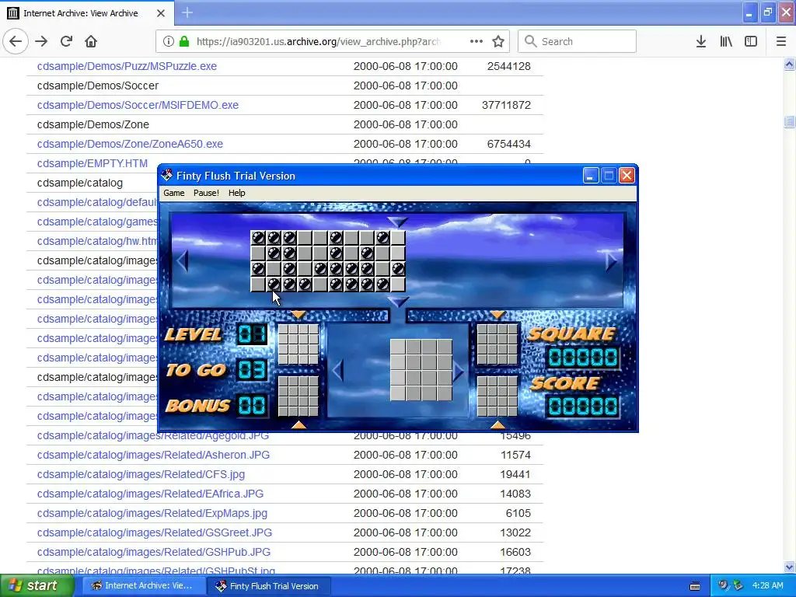This screenshot has height=597, width=796.
Task: Open Related/CFS.jpg link
Action: 141,474
